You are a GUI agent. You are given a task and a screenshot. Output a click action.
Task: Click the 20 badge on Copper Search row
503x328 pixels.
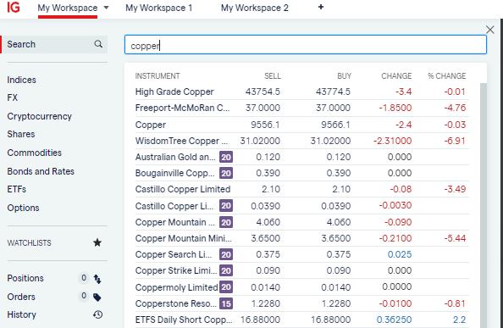coord(226,254)
